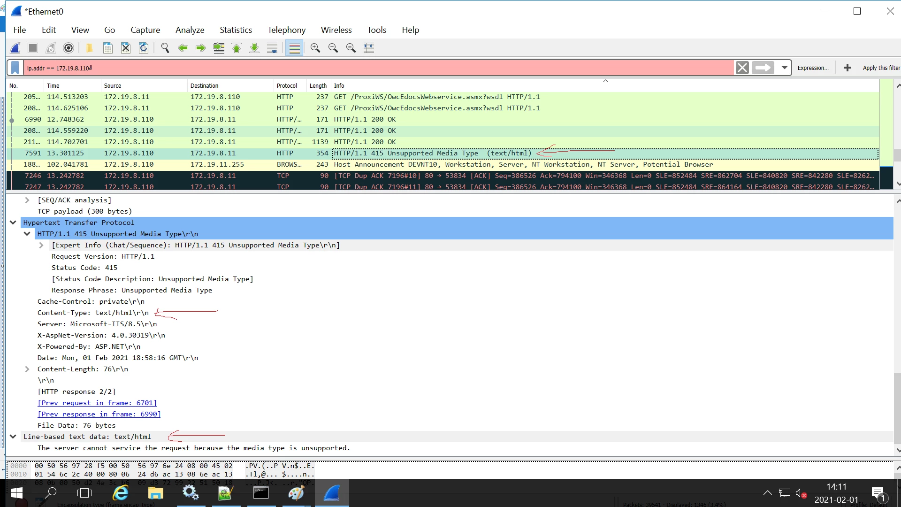This screenshot has height=507, width=901.
Task: Toggle auto scroll during live capture
Action: (272, 48)
